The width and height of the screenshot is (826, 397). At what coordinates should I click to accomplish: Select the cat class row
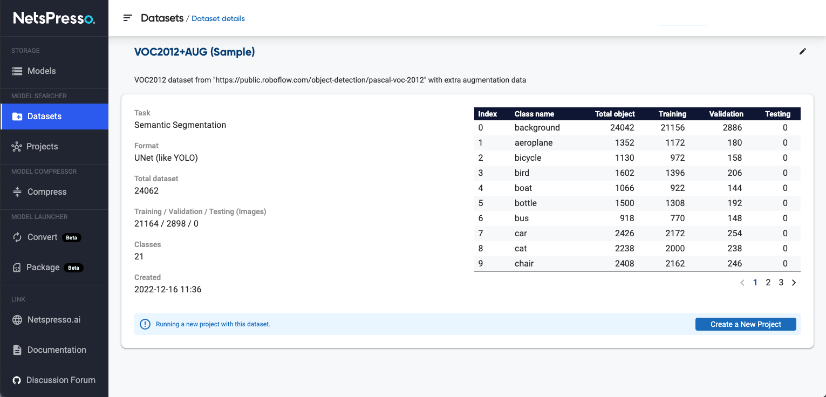point(637,249)
